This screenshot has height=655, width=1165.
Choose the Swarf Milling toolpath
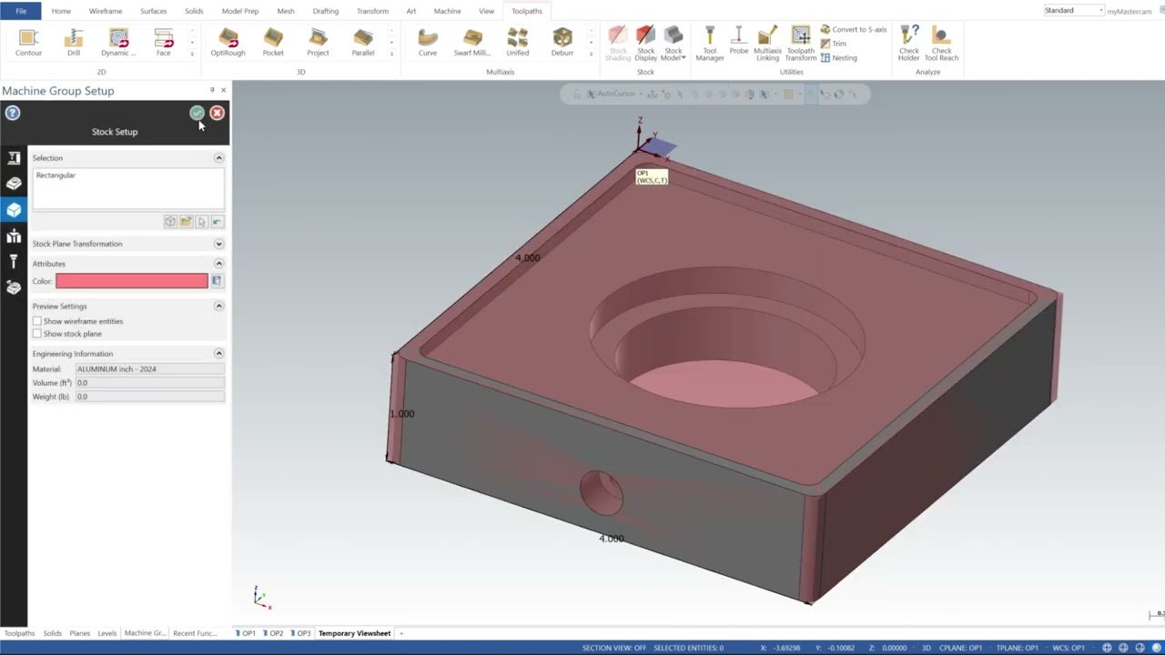click(472, 42)
